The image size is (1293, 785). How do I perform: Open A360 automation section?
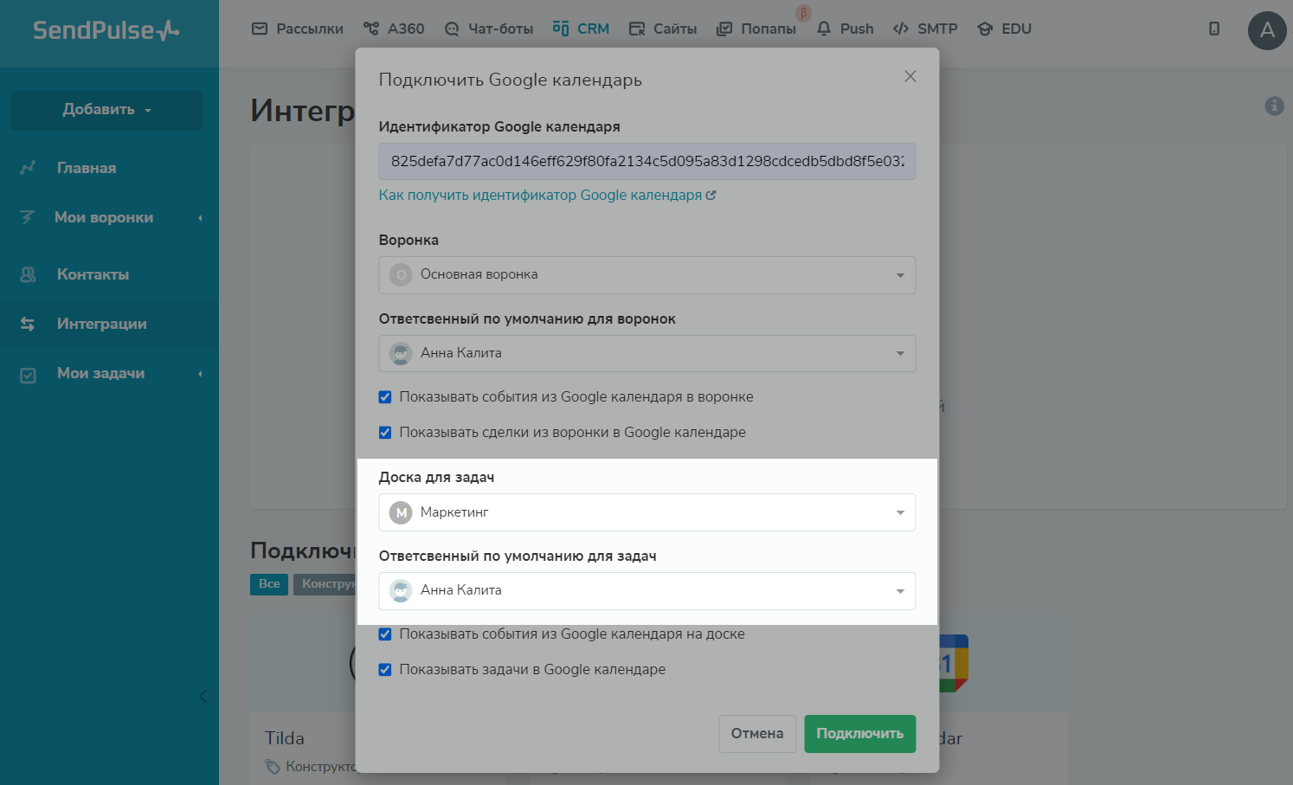[394, 29]
